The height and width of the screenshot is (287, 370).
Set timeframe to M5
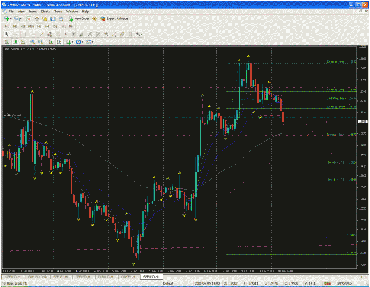[x=15, y=27]
